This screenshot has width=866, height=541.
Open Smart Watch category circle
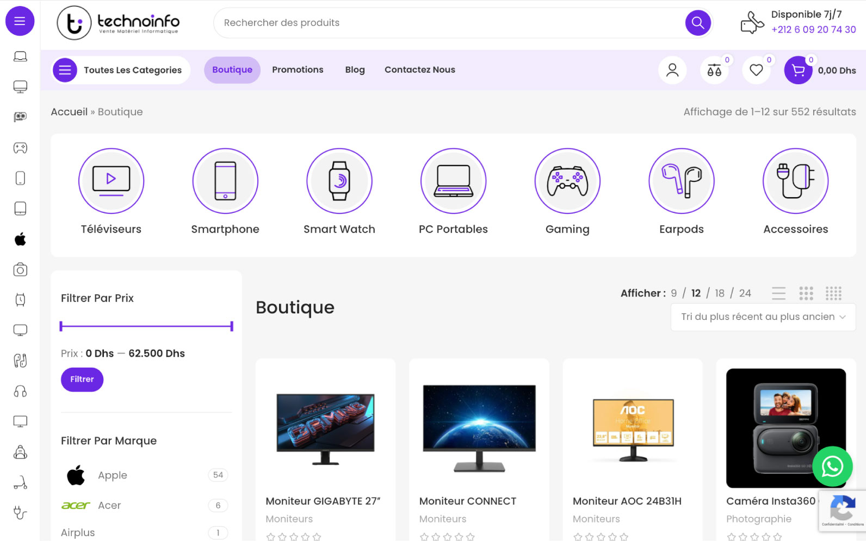(x=339, y=181)
